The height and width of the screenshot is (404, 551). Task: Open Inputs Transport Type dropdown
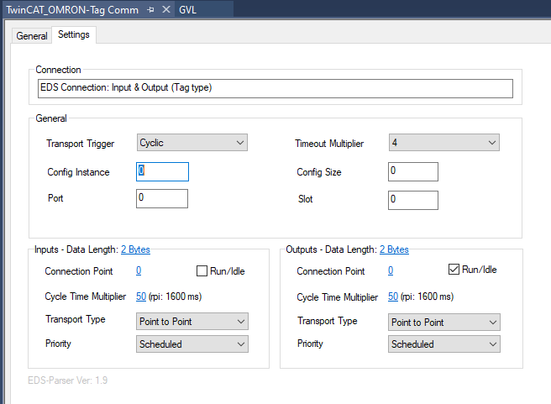coord(192,322)
